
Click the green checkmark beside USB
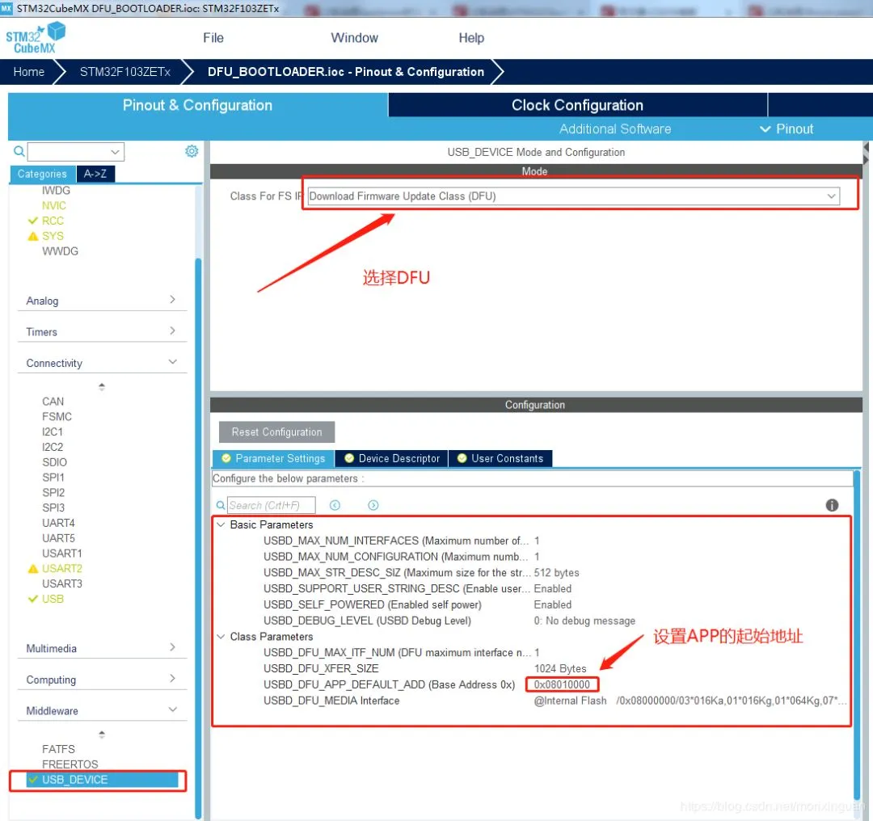[x=33, y=599]
